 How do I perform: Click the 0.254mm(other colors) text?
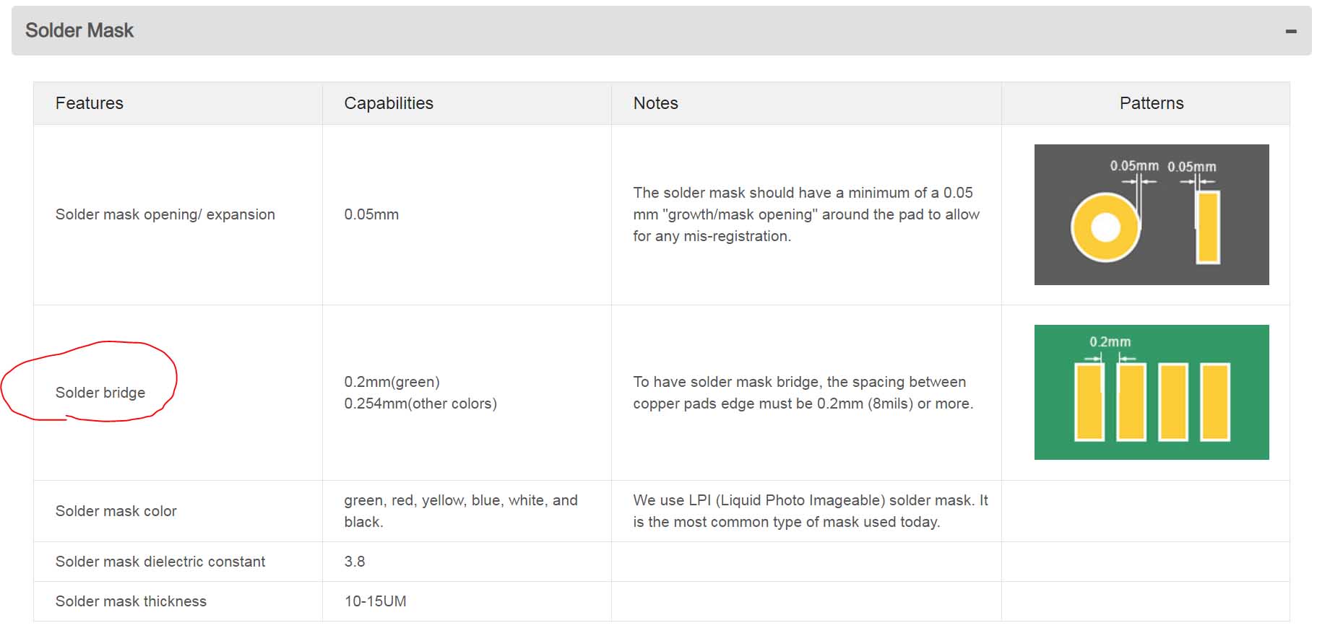(420, 404)
